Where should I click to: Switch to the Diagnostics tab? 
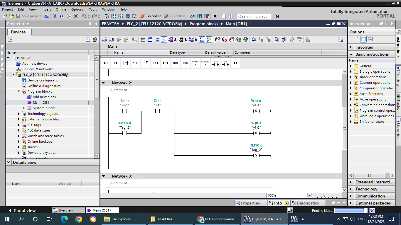307,203
